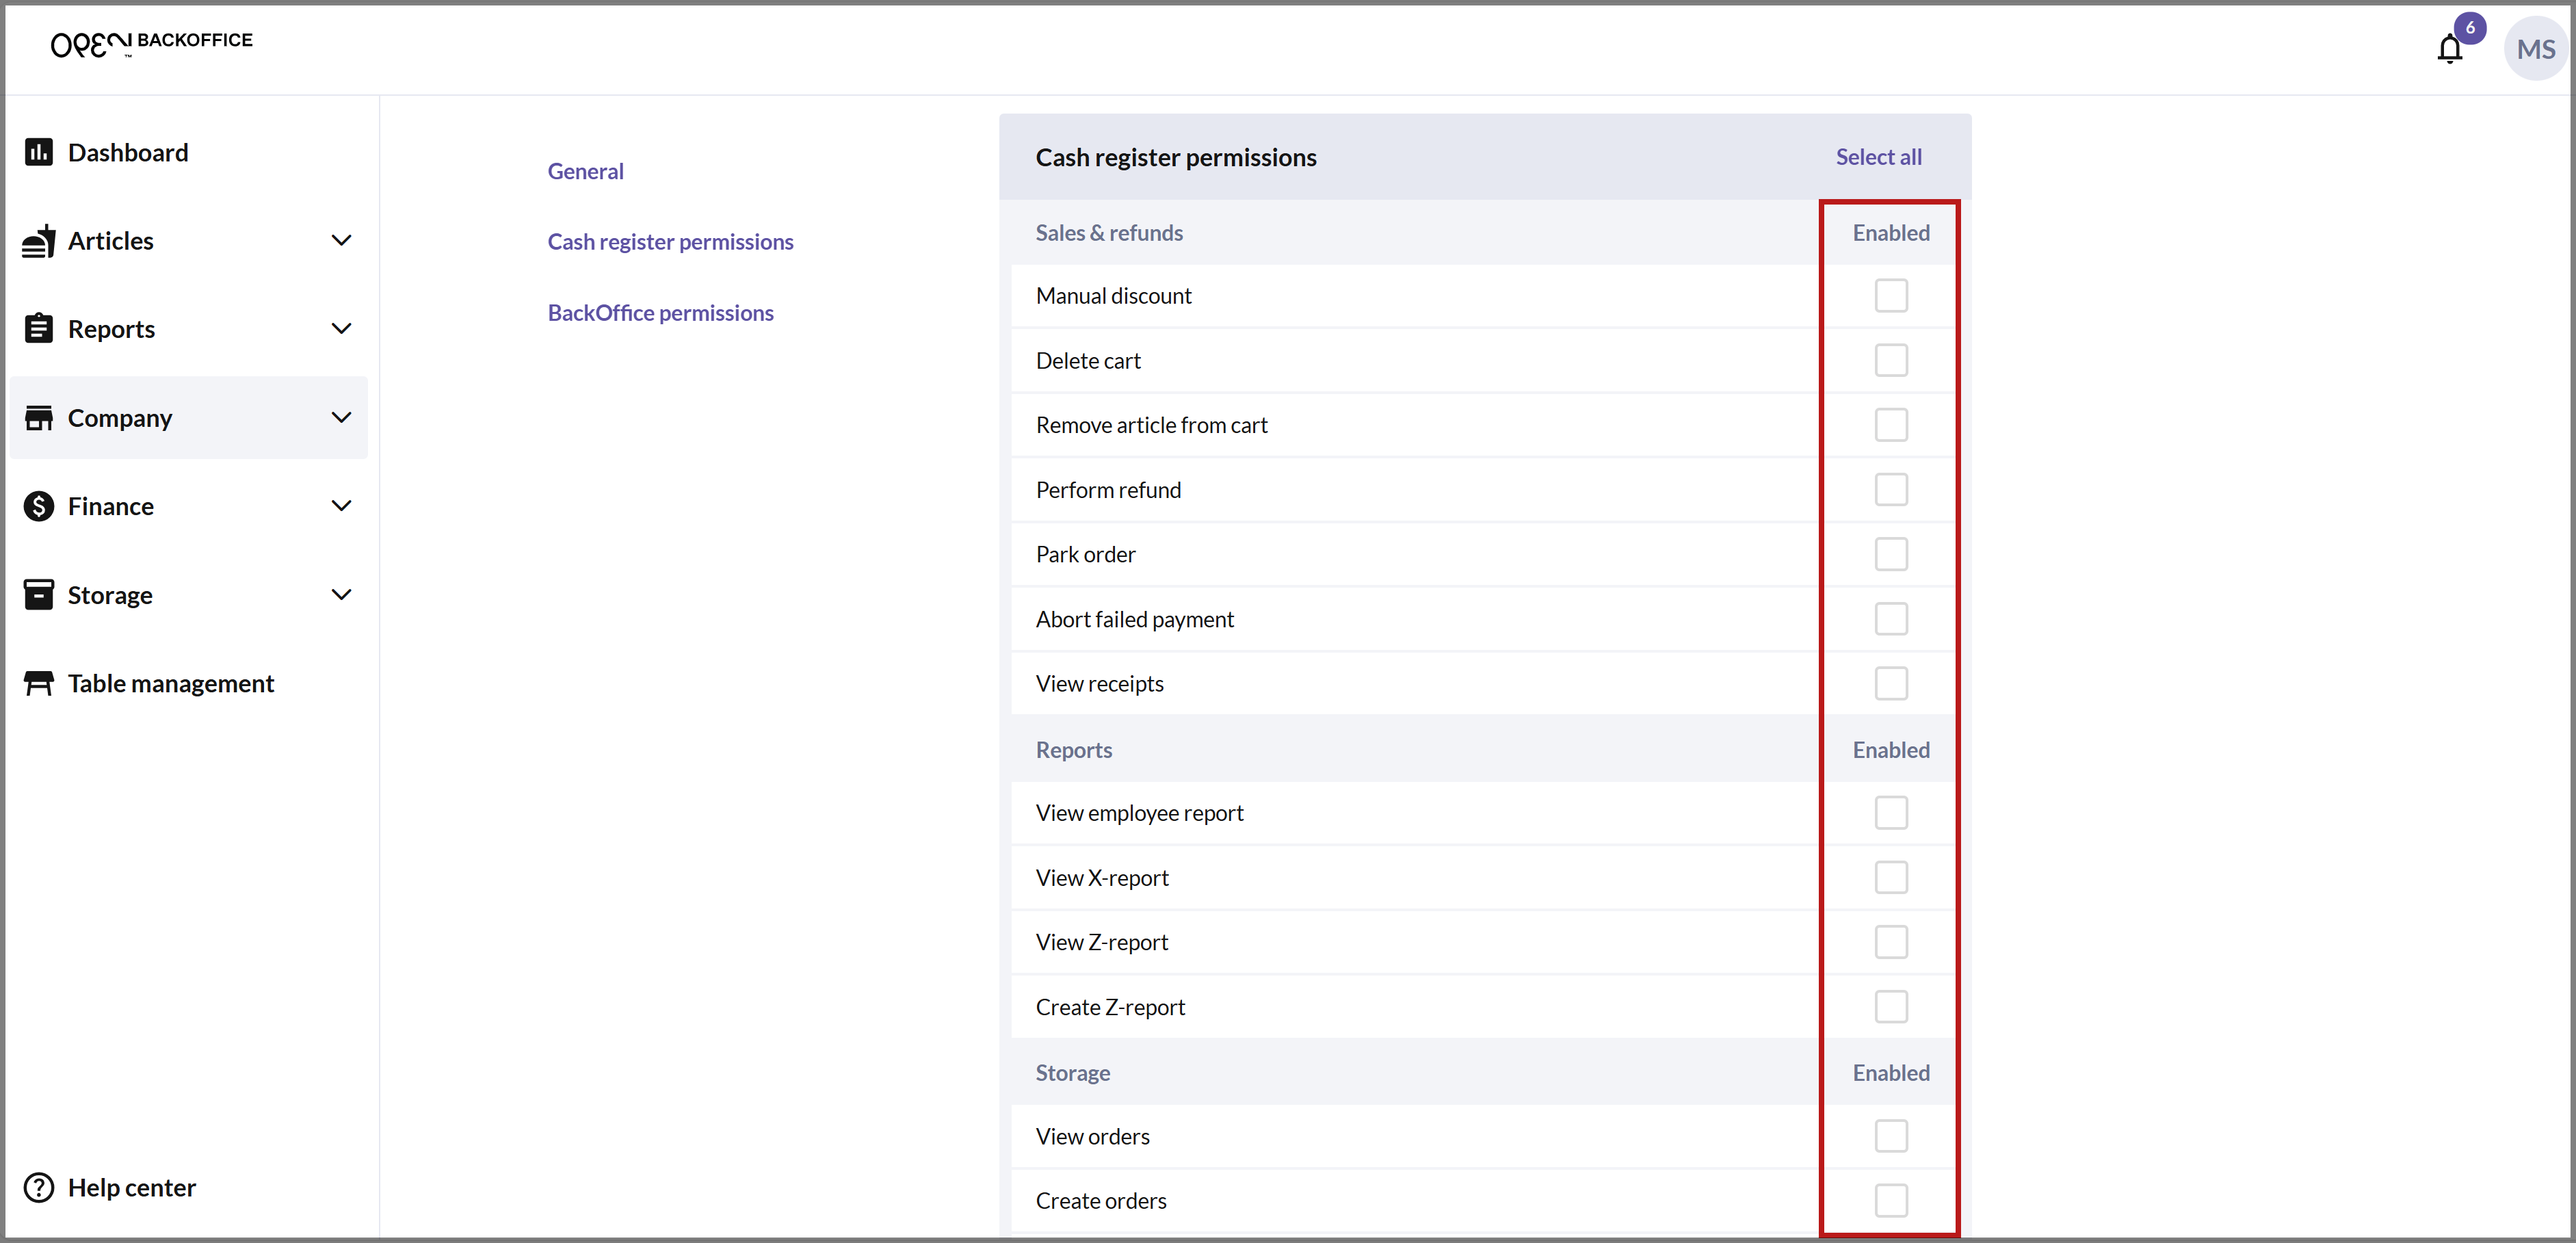Click the Finance dollar icon
This screenshot has width=2576, height=1243.
click(38, 506)
